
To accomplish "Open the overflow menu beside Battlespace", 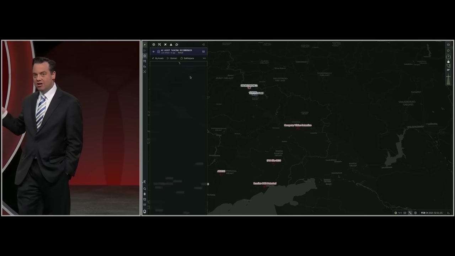I will 204,58.
